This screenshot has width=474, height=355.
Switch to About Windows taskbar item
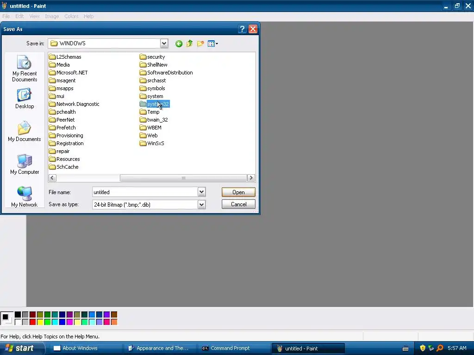[x=85, y=348]
